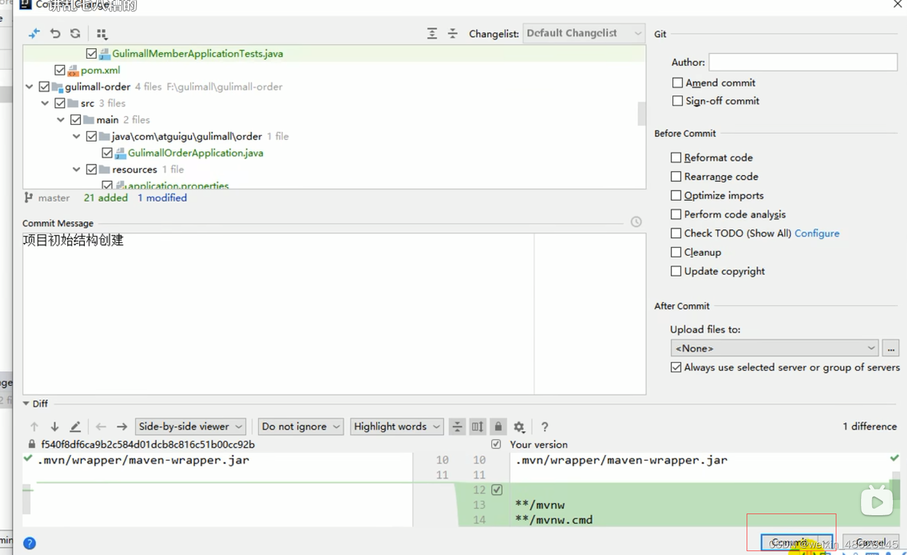Open diff help question mark
Viewport: 907px width, 555px height.
coord(544,427)
